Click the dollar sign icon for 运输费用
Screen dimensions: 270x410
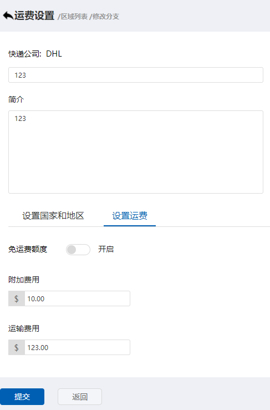click(17, 347)
